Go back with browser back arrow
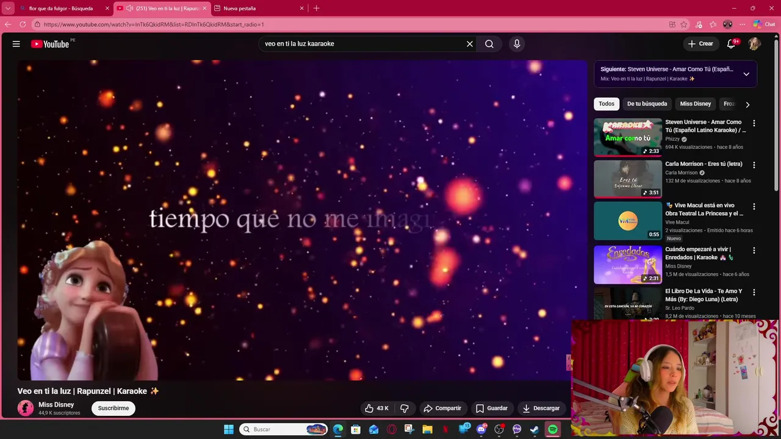The width and height of the screenshot is (781, 439). click(8, 24)
